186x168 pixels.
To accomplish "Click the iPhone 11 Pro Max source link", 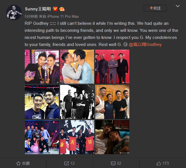I will (63, 16).
